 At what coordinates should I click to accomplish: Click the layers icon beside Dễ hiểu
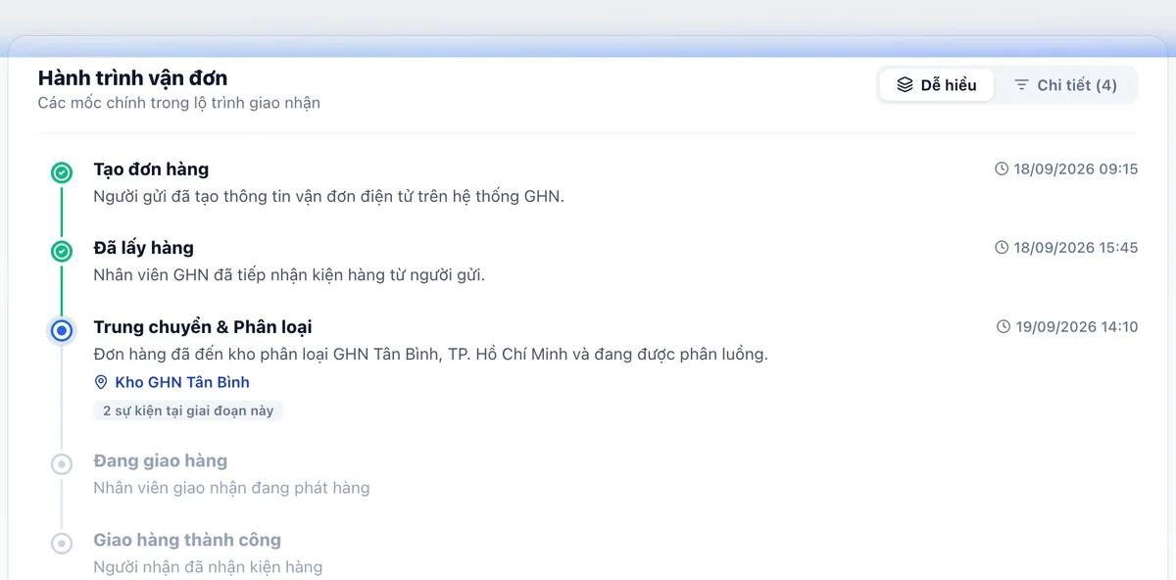(905, 85)
